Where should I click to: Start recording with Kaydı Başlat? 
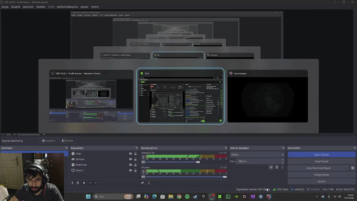(322, 161)
